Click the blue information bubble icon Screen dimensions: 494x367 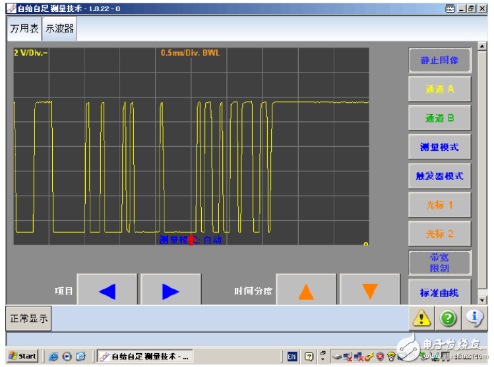pos(474,318)
